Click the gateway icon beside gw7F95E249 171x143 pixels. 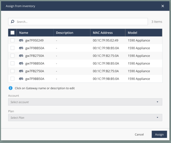(21, 40)
